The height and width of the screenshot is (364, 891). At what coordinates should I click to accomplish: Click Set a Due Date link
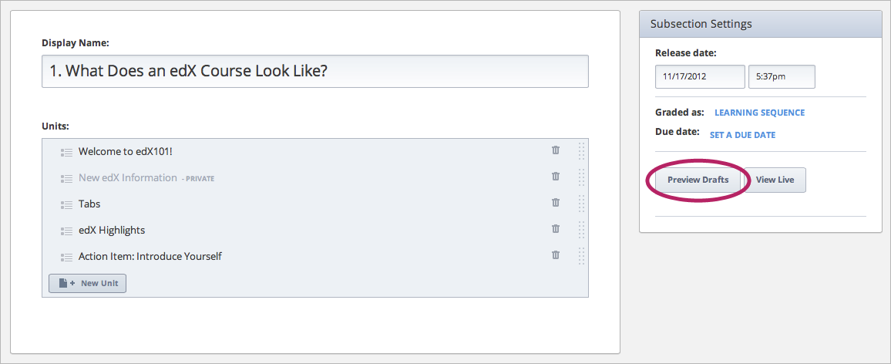[742, 135]
